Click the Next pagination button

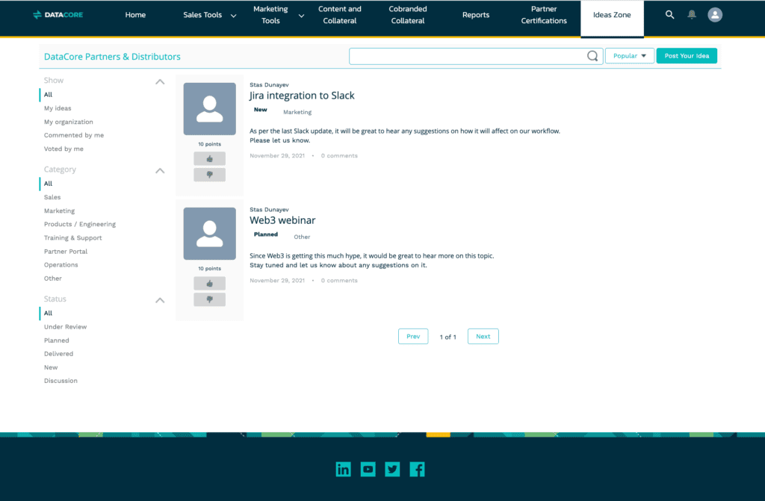click(x=483, y=337)
